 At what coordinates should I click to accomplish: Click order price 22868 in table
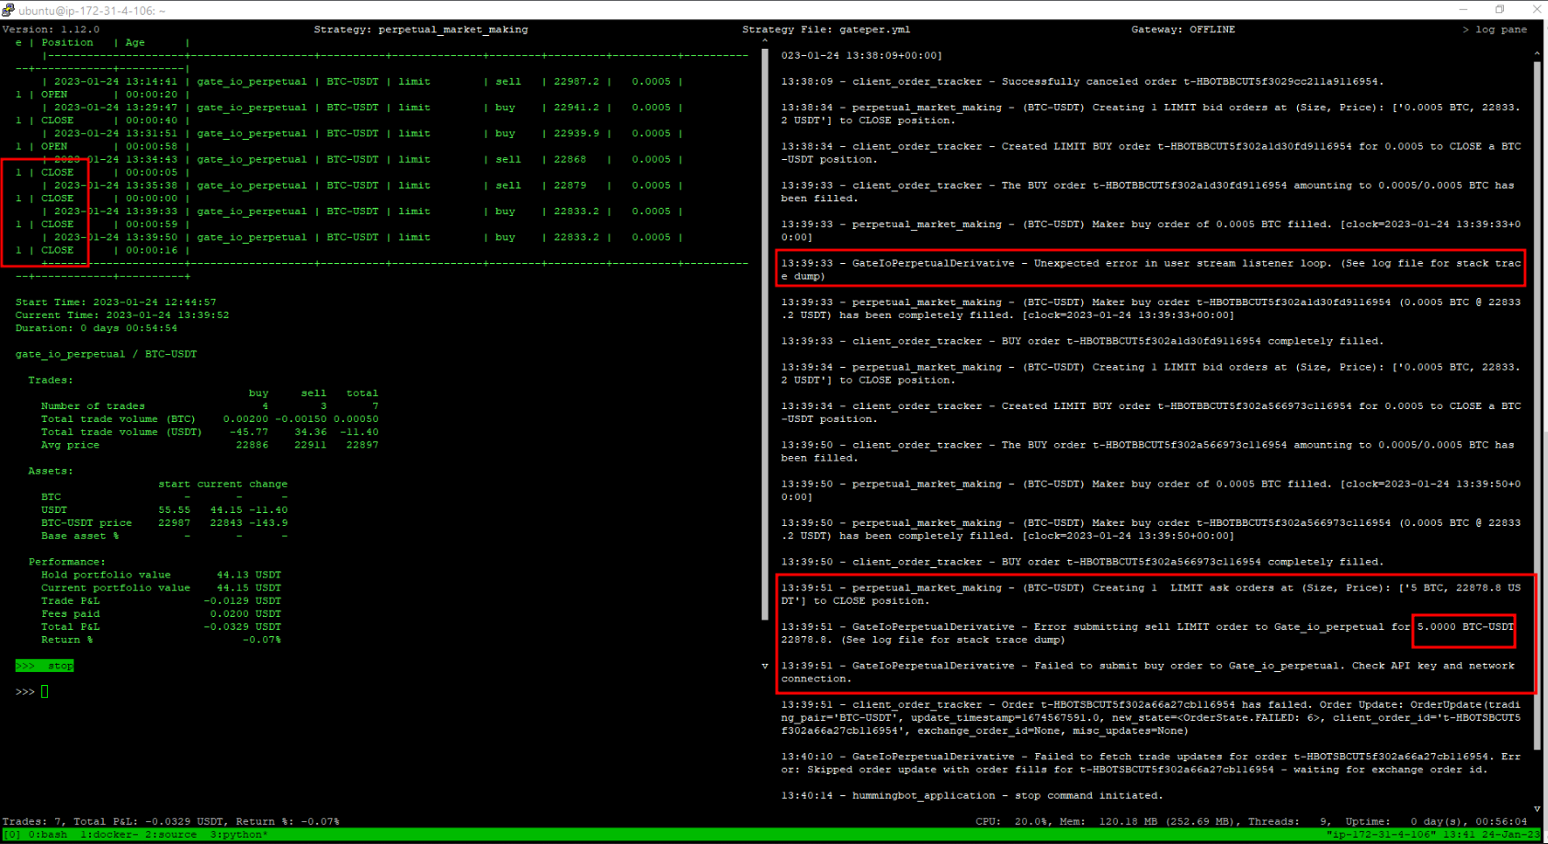[x=570, y=159]
